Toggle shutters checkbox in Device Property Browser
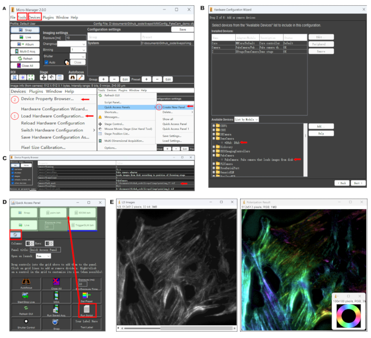Viewport: 371px width, 338px height. point(13,173)
